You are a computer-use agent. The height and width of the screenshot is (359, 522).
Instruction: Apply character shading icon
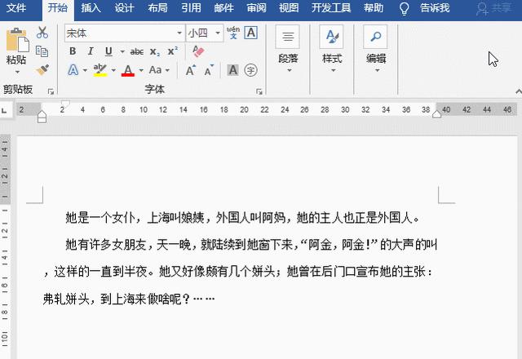232,70
